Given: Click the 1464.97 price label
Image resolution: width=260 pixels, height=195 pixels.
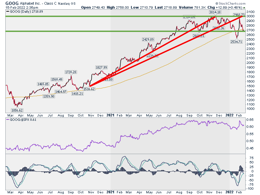Looking at the screenshot, I should 61,92.
